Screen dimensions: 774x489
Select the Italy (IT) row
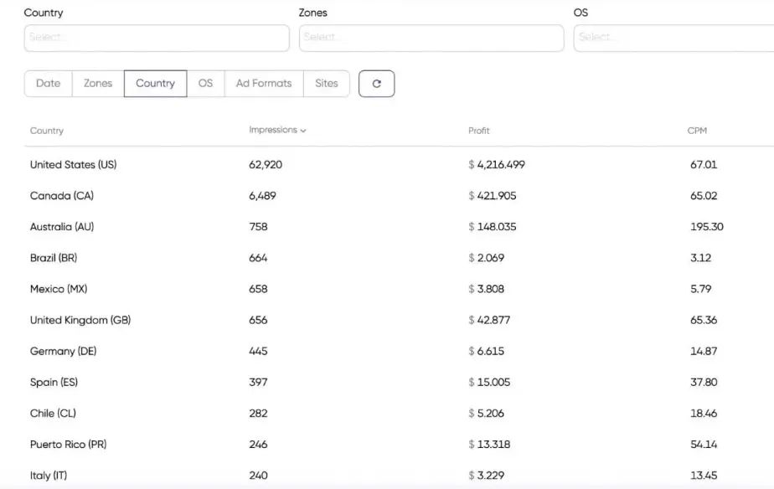tap(399, 476)
